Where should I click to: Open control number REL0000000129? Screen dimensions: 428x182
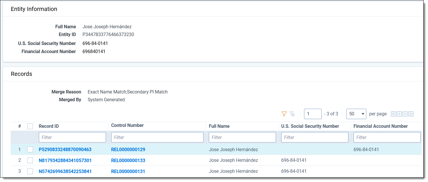[x=128, y=149]
